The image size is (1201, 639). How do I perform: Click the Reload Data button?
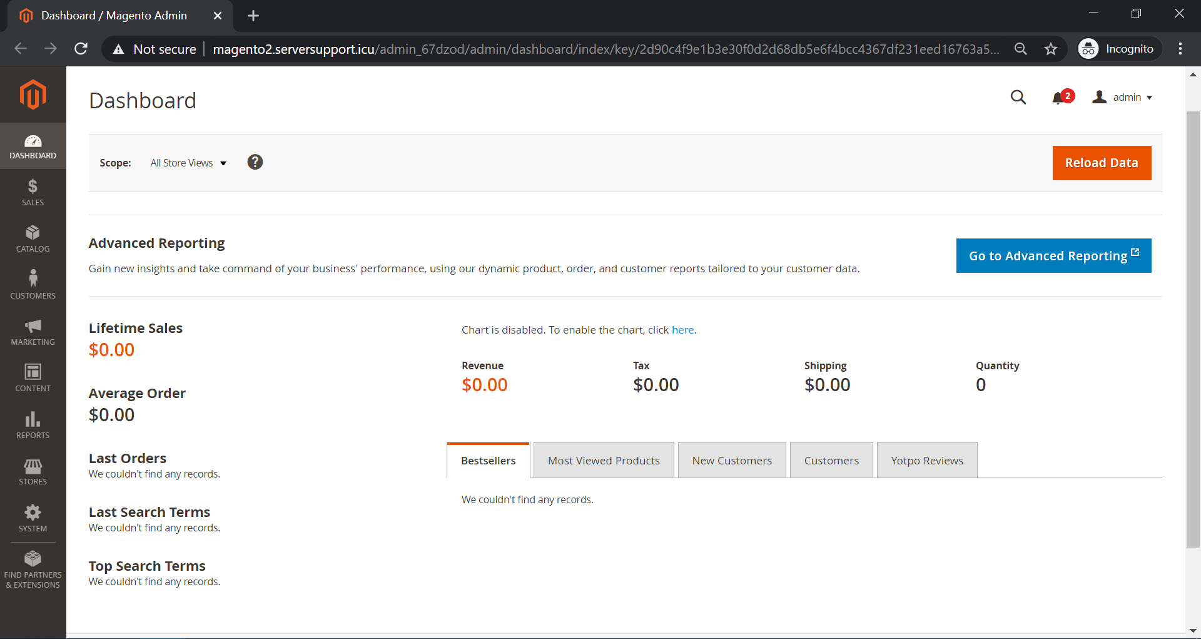[1101, 163]
